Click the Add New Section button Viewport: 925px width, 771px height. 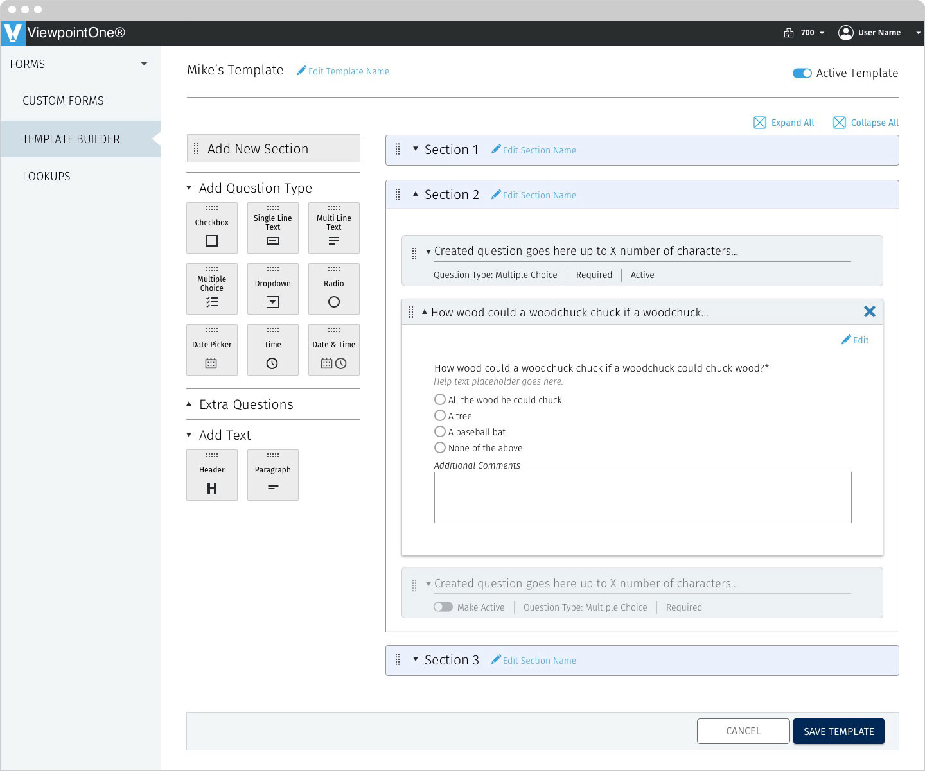click(x=273, y=148)
